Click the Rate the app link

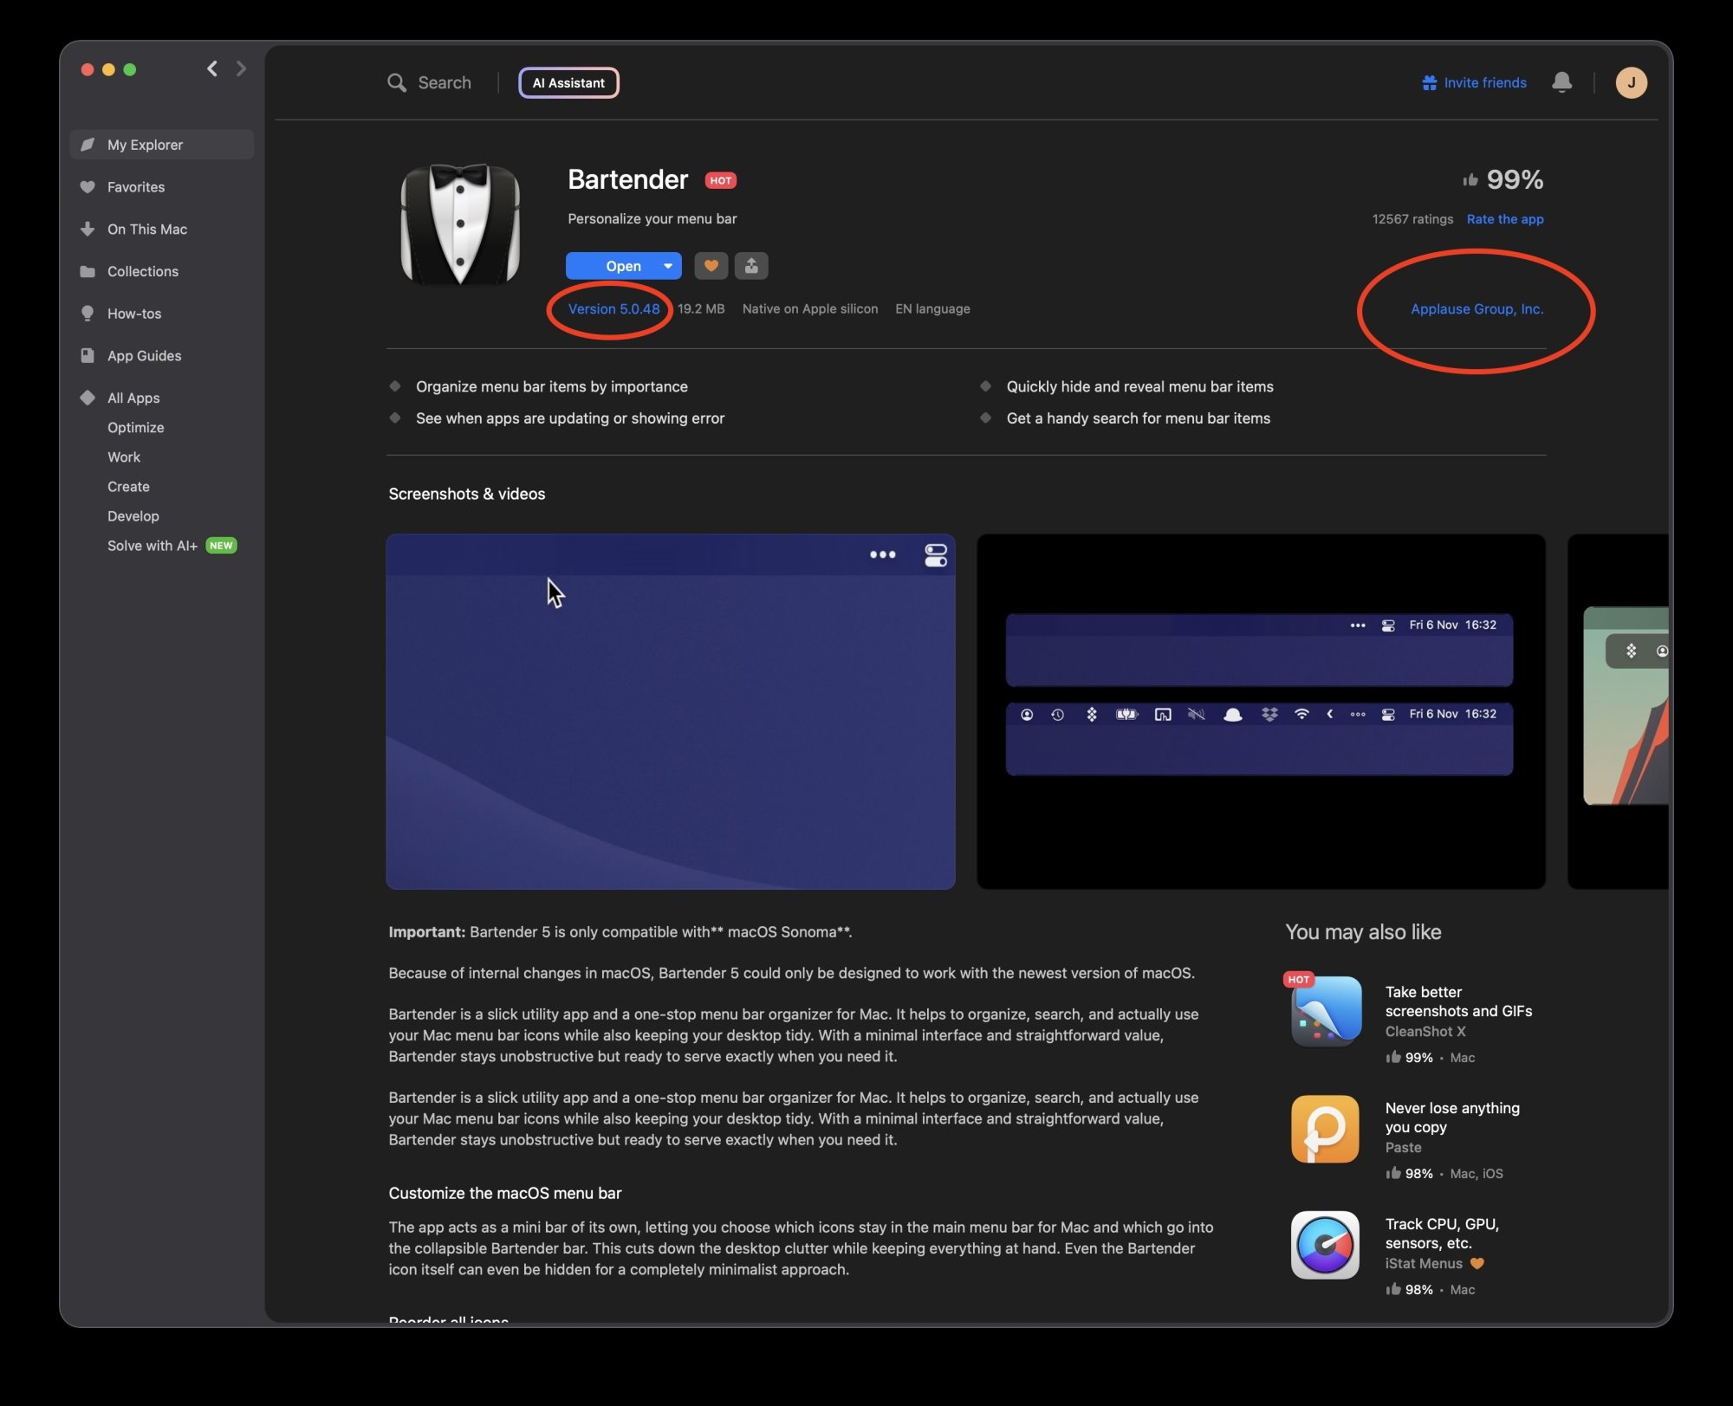[x=1505, y=219]
